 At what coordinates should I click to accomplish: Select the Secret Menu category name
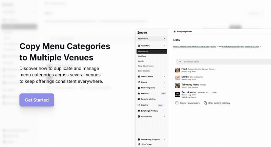[x=189, y=92]
